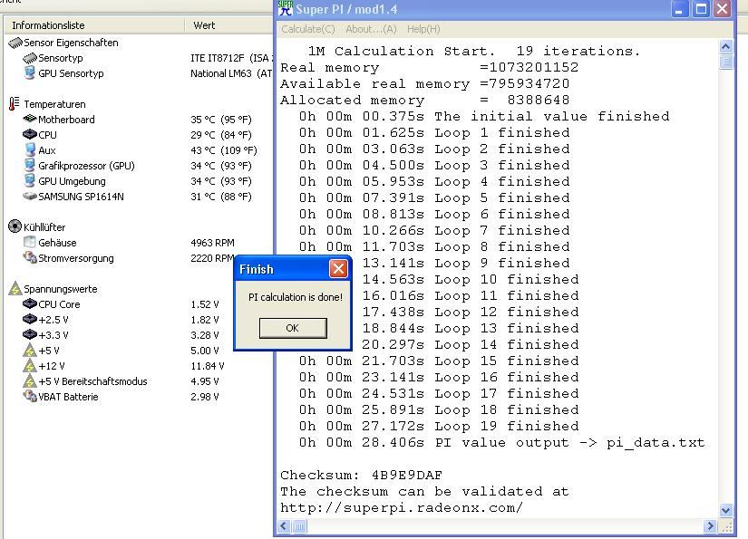Click the 'http://superpi.radeonx.com/' text
This screenshot has width=748, height=539.
[x=402, y=507]
